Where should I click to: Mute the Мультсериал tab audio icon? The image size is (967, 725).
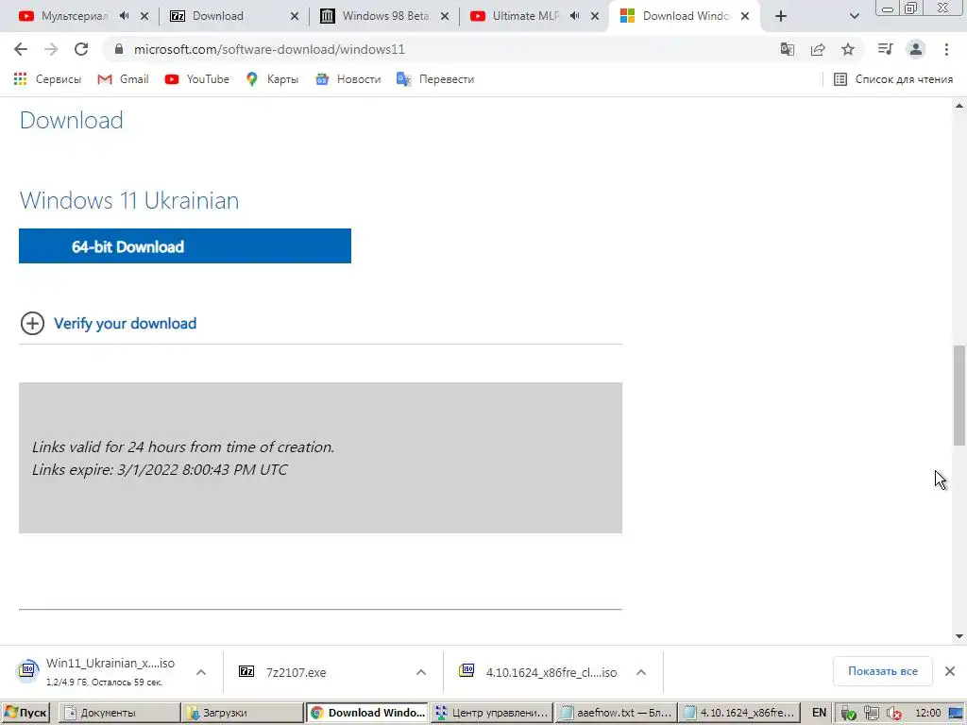[x=124, y=16]
